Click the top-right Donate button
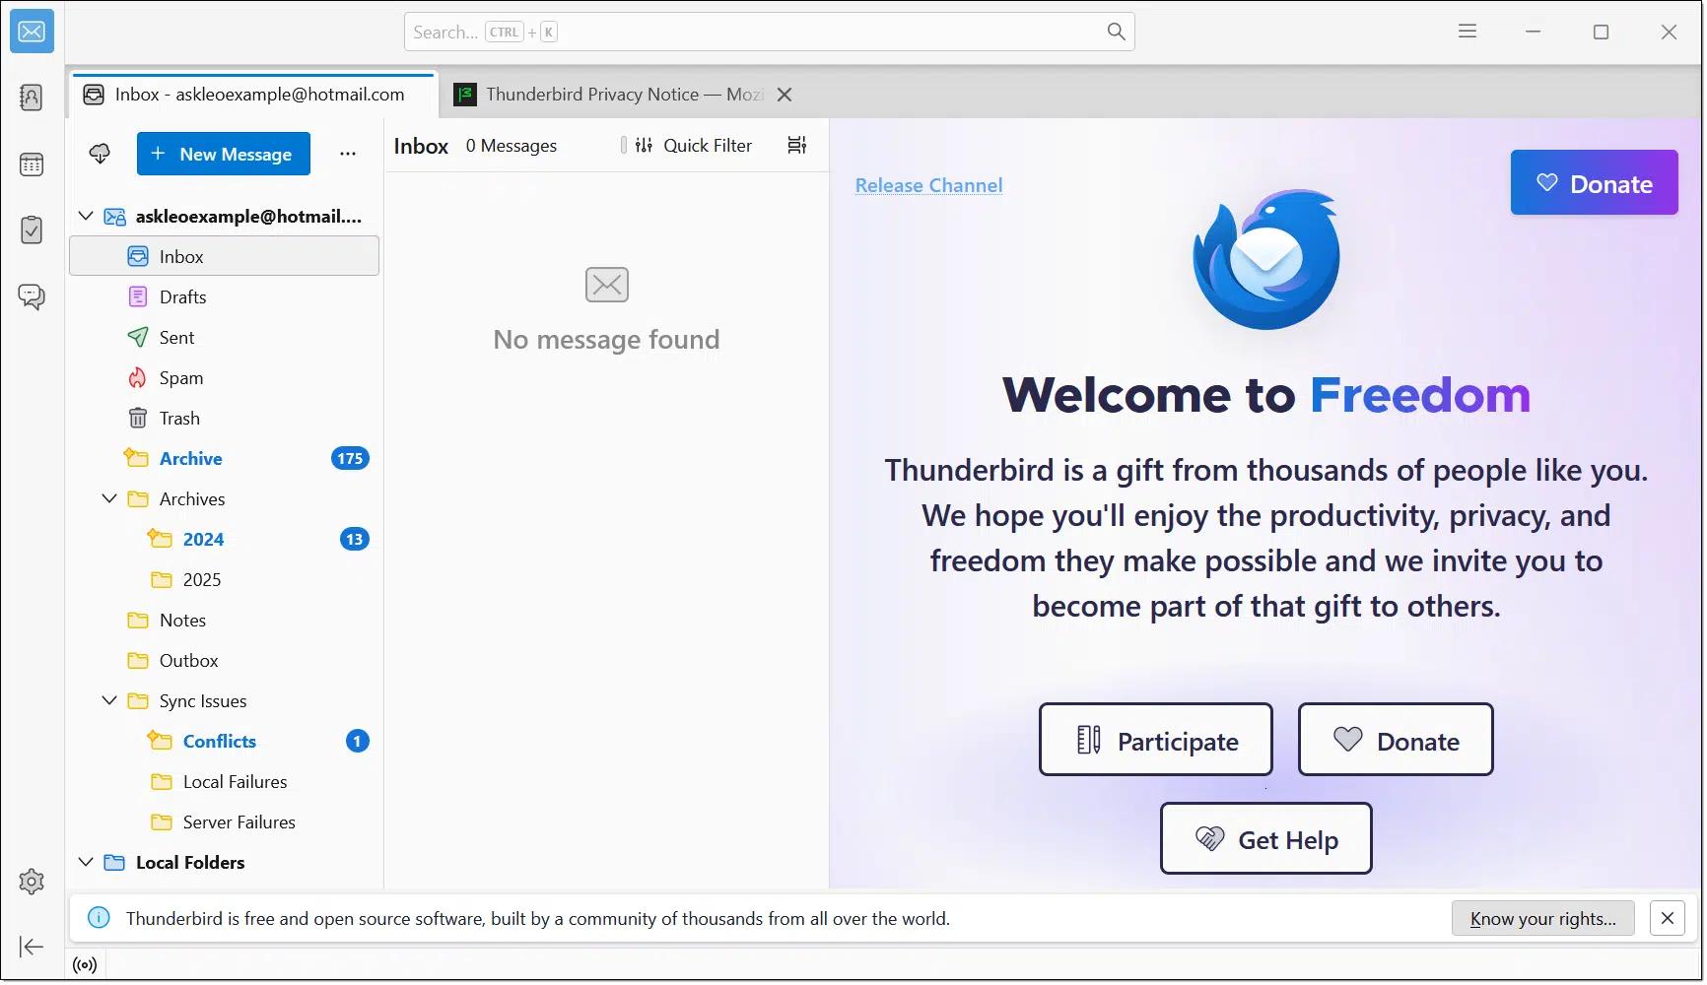 1594,183
